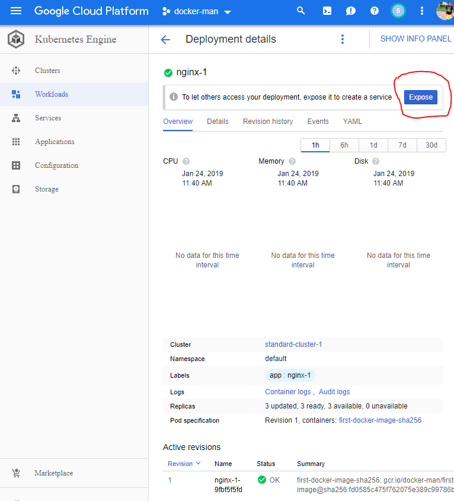This screenshot has height=501, width=454.
Task: Expand the docker-man project selector
Action: (x=197, y=12)
